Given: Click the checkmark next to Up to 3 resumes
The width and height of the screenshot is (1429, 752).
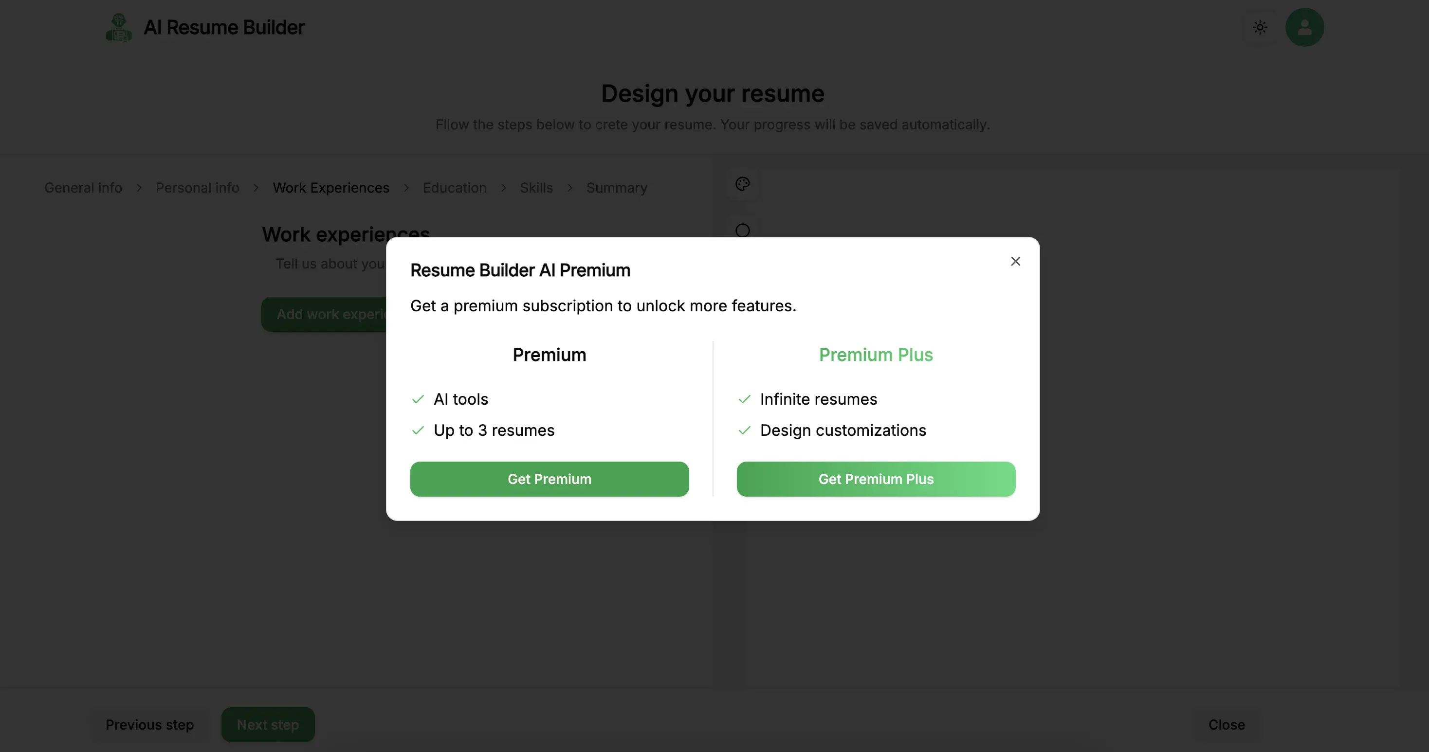Looking at the screenshot, I should click(418, 430).
